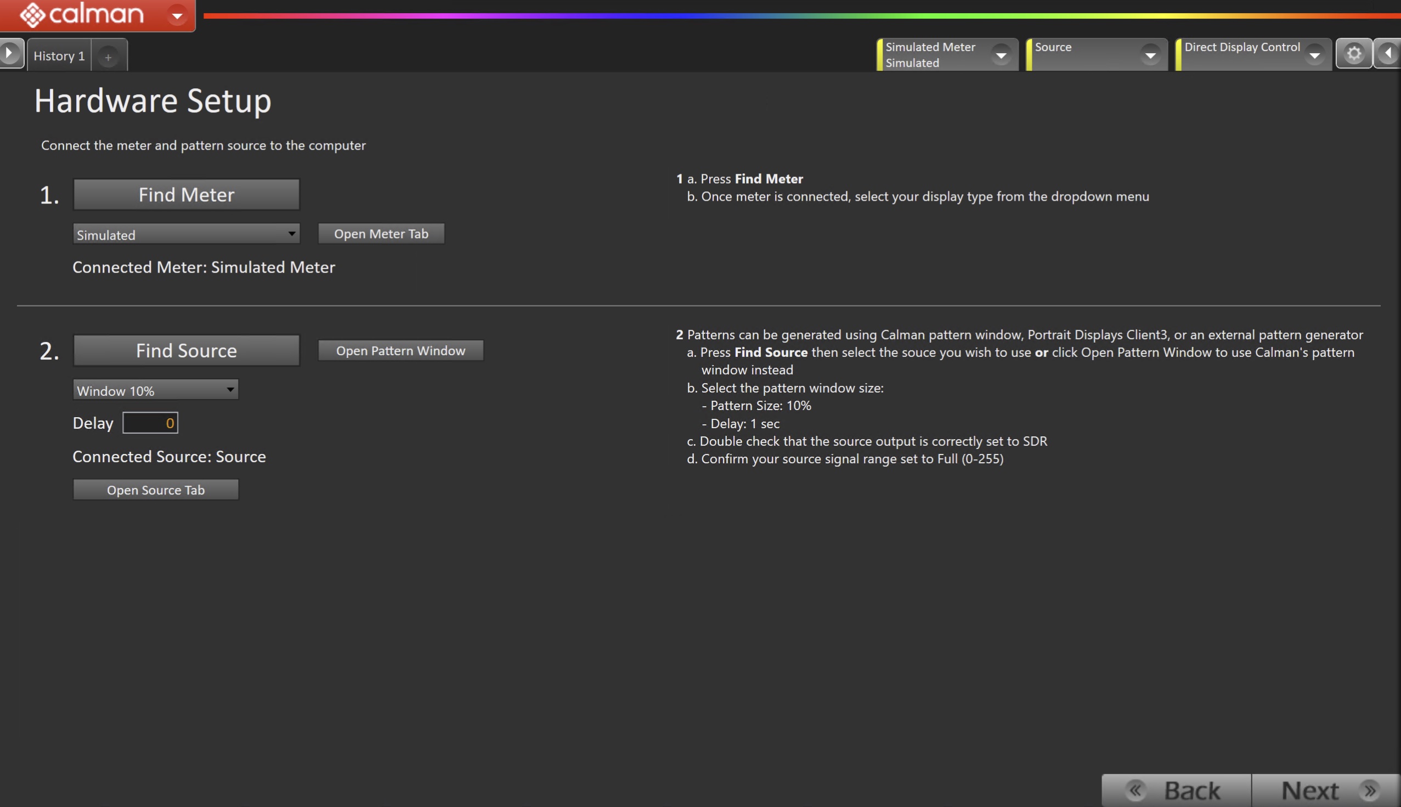Expand Direct Display Control dropdown arrow
This screenshot has width=1401, height=807.
click(1314, 55)
